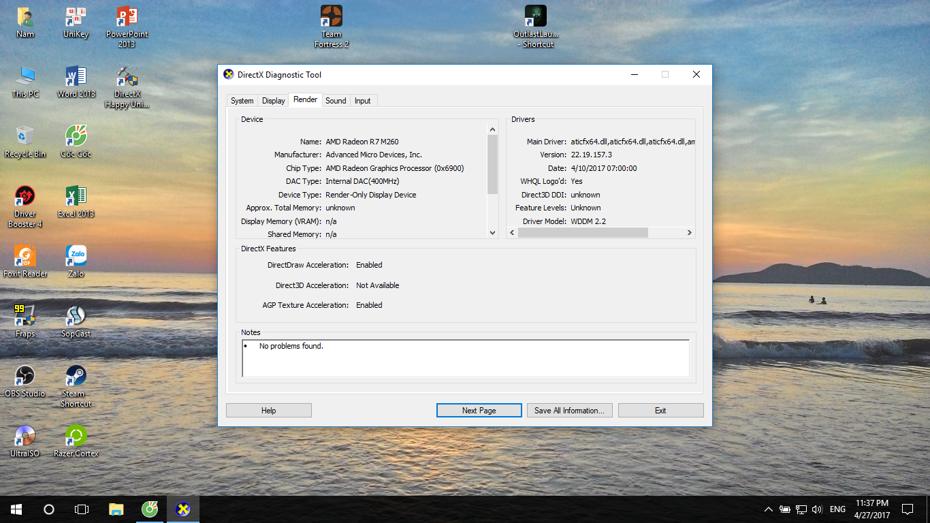Image resolution: width=930 pixels, height=523 pixels.
Task: Launch the Excel 2013 desktop shortcut
Action: [76, 202]
